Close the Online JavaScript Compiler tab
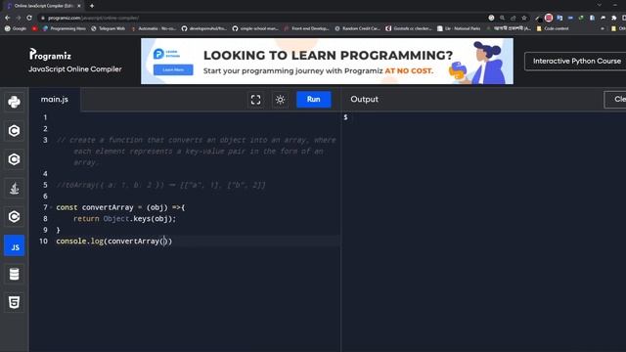The width and height of the screenshot is (626, 352). pyautogui.click(x=79, y=6)
